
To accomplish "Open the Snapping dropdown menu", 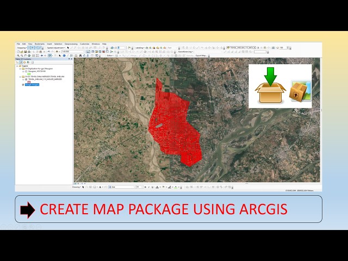I will (x=22, y=48).
